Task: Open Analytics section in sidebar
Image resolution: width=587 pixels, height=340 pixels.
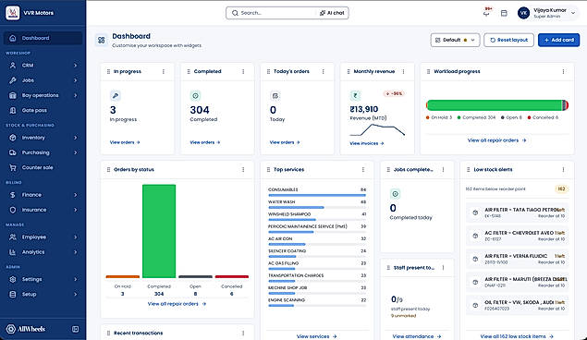Action: coord(43,252)
